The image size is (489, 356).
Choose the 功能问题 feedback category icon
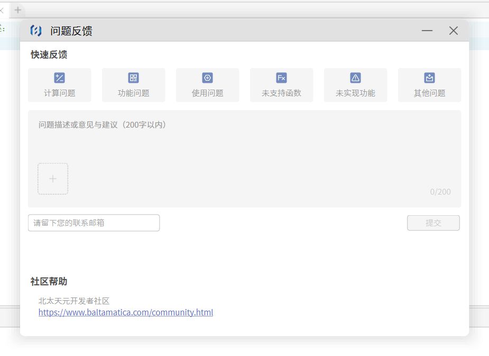tap(133, 78)
